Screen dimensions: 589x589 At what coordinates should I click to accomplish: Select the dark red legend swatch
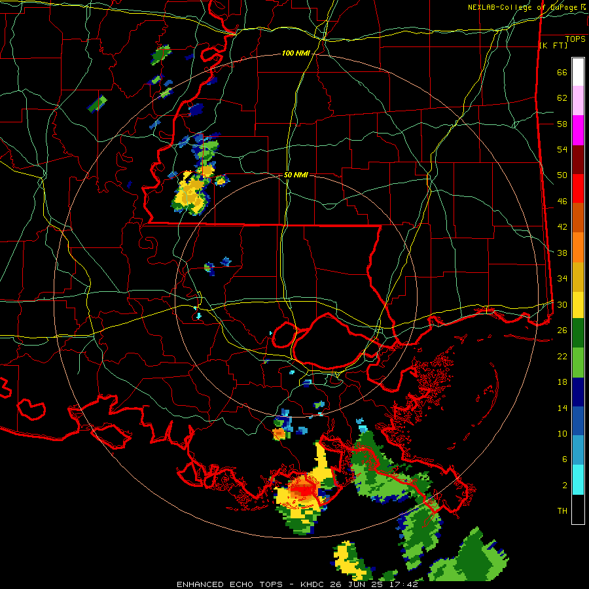pyautogui.click(x=578, y=160)
